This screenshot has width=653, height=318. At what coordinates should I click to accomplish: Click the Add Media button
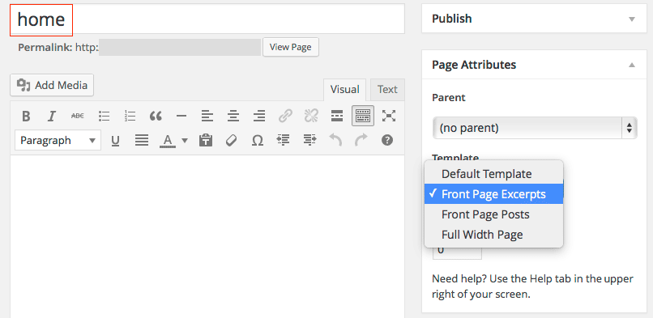click(x=52, y=85)
